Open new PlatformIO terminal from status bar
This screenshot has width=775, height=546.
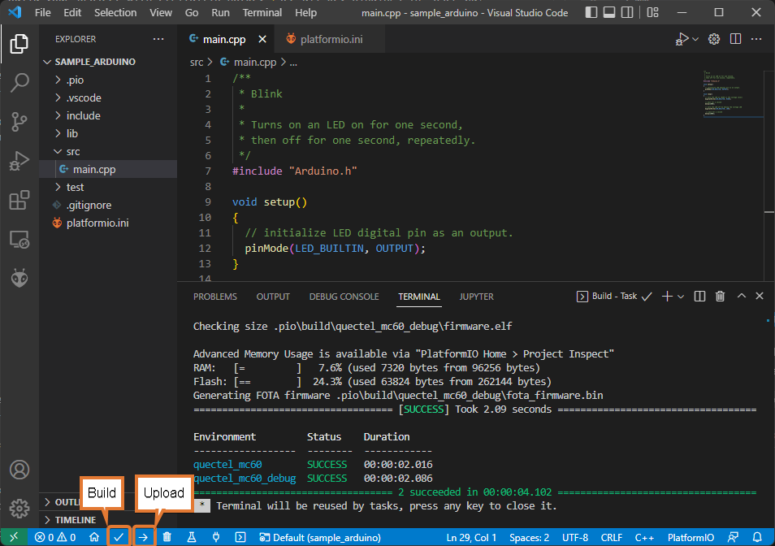tap(240, 537)
